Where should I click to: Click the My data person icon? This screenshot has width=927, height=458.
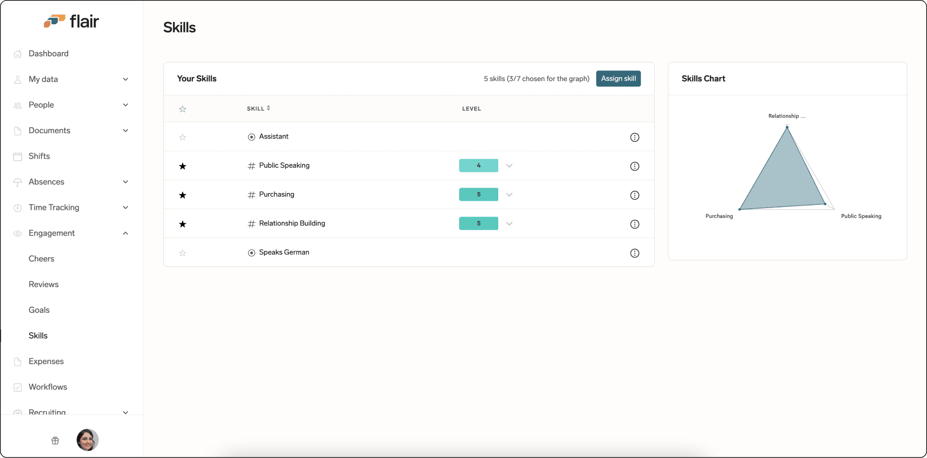pyautogui.click(x=18, y=80)
